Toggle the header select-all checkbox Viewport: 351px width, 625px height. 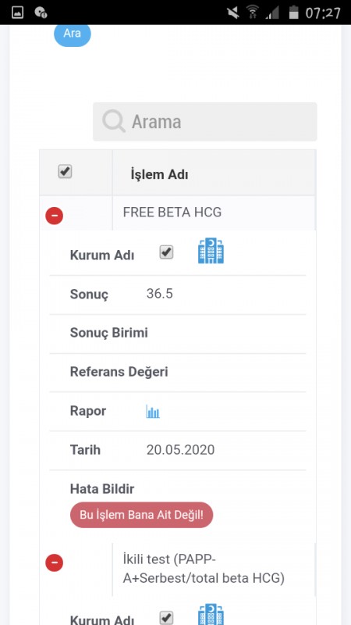click(65, 172)
